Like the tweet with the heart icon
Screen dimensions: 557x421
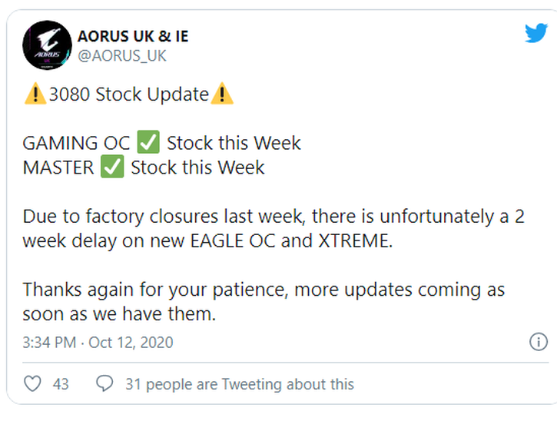point(32,383)
